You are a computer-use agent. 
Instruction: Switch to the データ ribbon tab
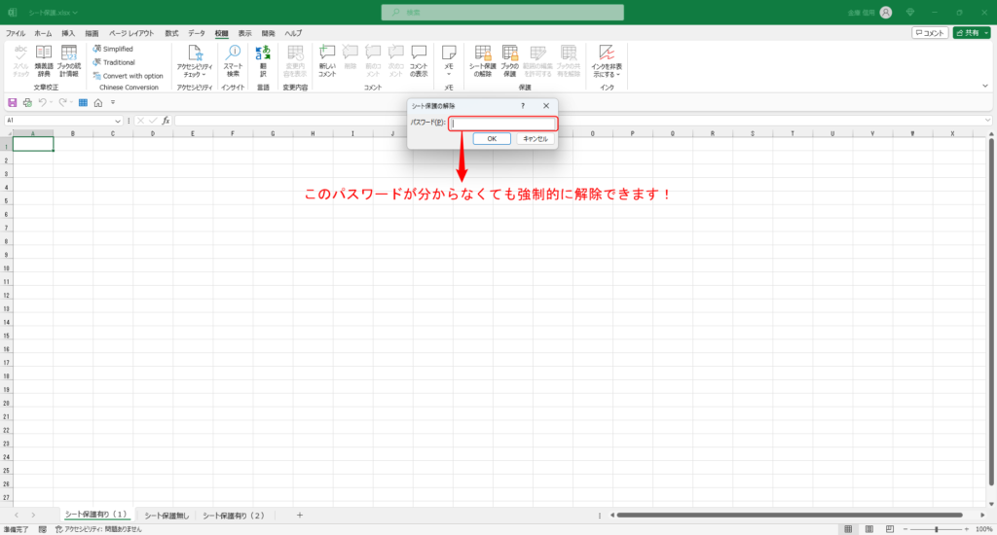[x=197, y=33]
